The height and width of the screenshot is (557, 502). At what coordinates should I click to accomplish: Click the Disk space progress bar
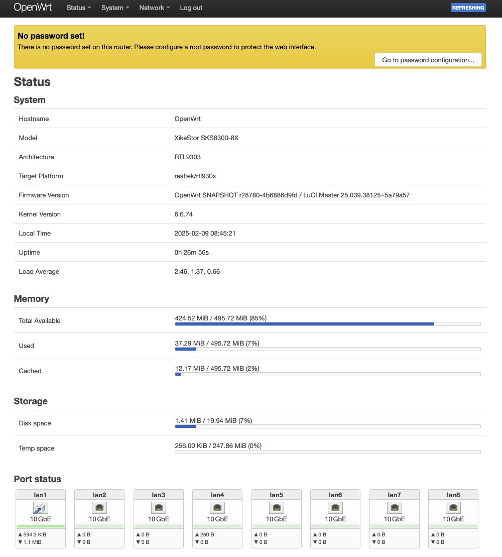328,426
